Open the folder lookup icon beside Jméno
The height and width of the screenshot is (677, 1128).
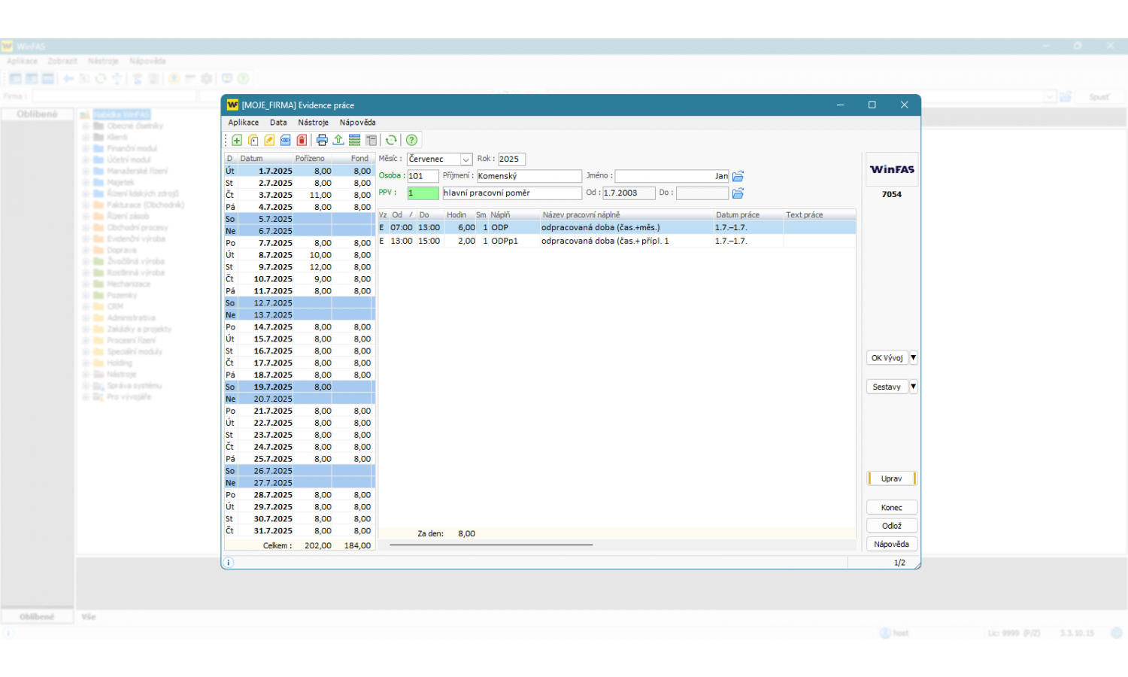[x=738, y=176]
